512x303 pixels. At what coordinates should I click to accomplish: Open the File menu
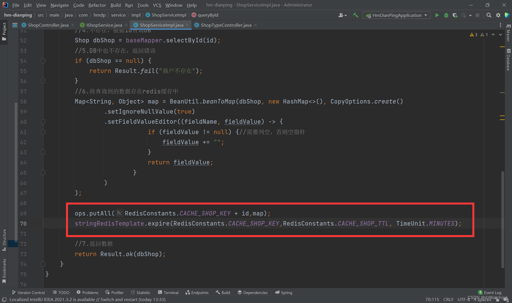[16, 5]
